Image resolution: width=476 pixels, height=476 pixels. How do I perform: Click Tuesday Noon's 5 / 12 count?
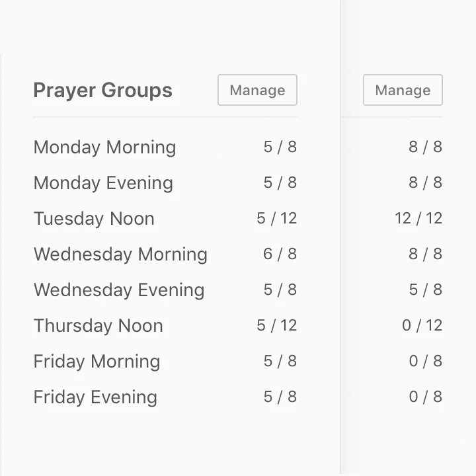(x=276, y=218)
